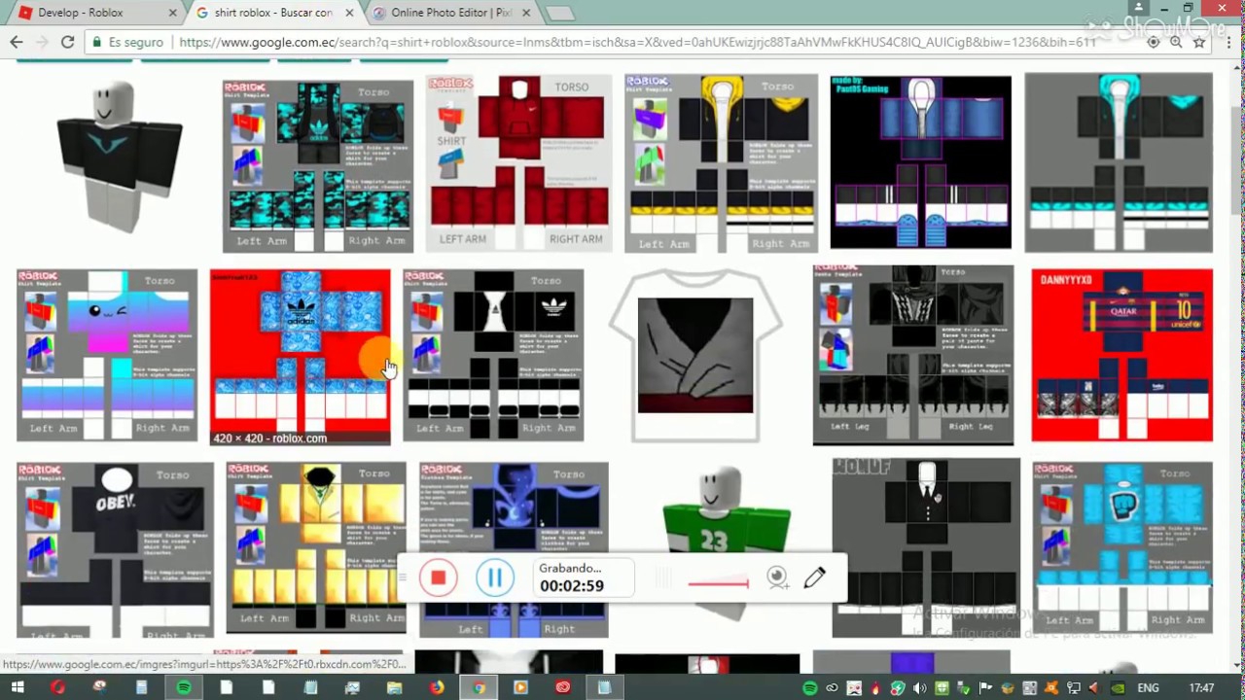This screenshot has height=700, width=1245.
Task: Adjust the red volume slider in the recorder bar
Action: pyautogui.click(x=719, y=583)
